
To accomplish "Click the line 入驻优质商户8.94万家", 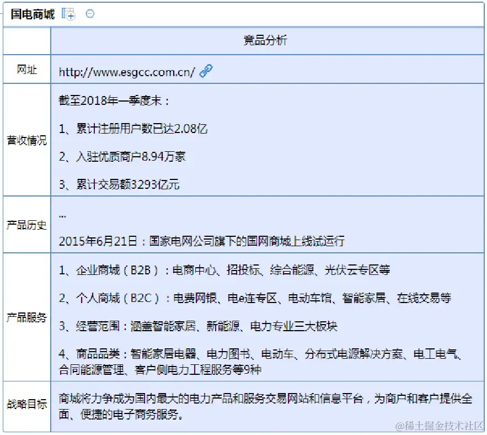I will (x=122, y=156).
